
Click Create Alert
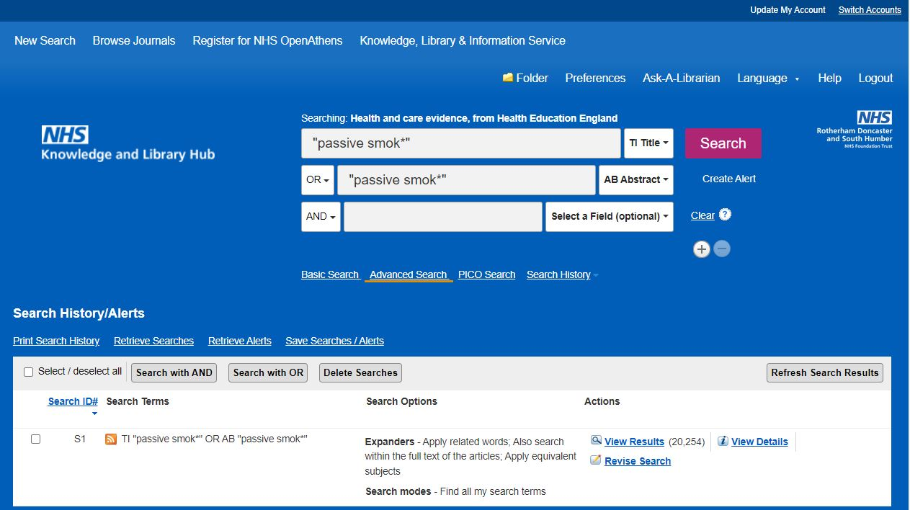[x=729, y=179]
